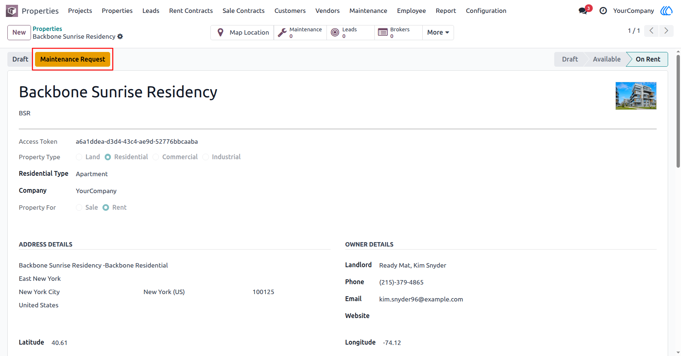The image size is (681, 356).
Task: Go to previous record arrow
Action: click(652, 31)
